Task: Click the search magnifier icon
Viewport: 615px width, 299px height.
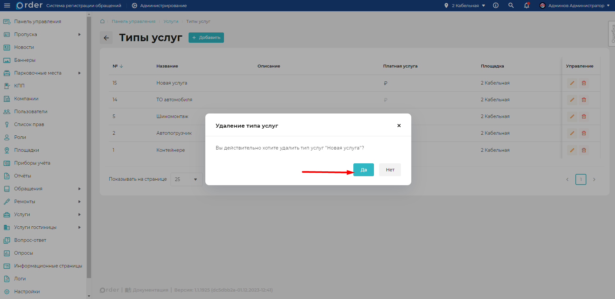Action: [x=511, y=5]
